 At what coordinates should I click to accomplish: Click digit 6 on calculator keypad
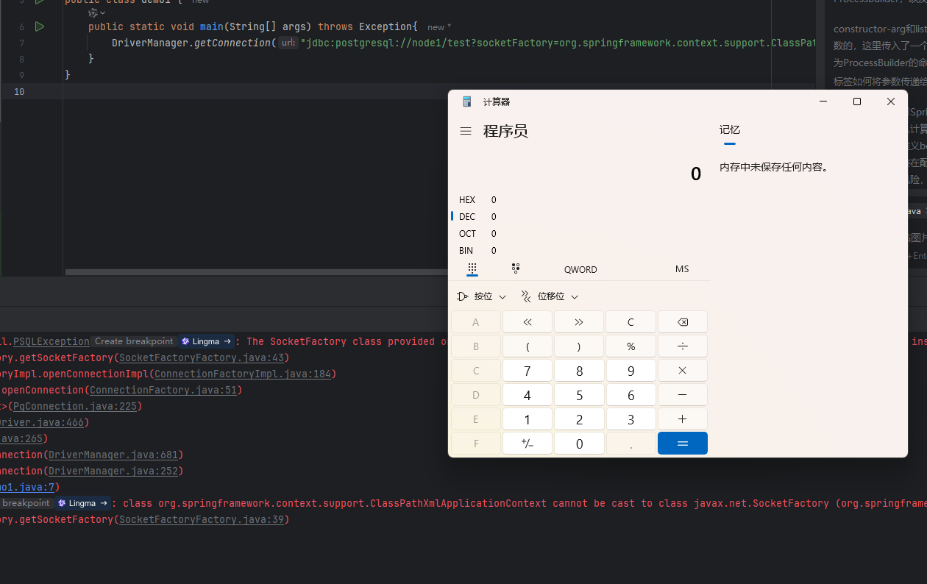(x=631, y=395)
